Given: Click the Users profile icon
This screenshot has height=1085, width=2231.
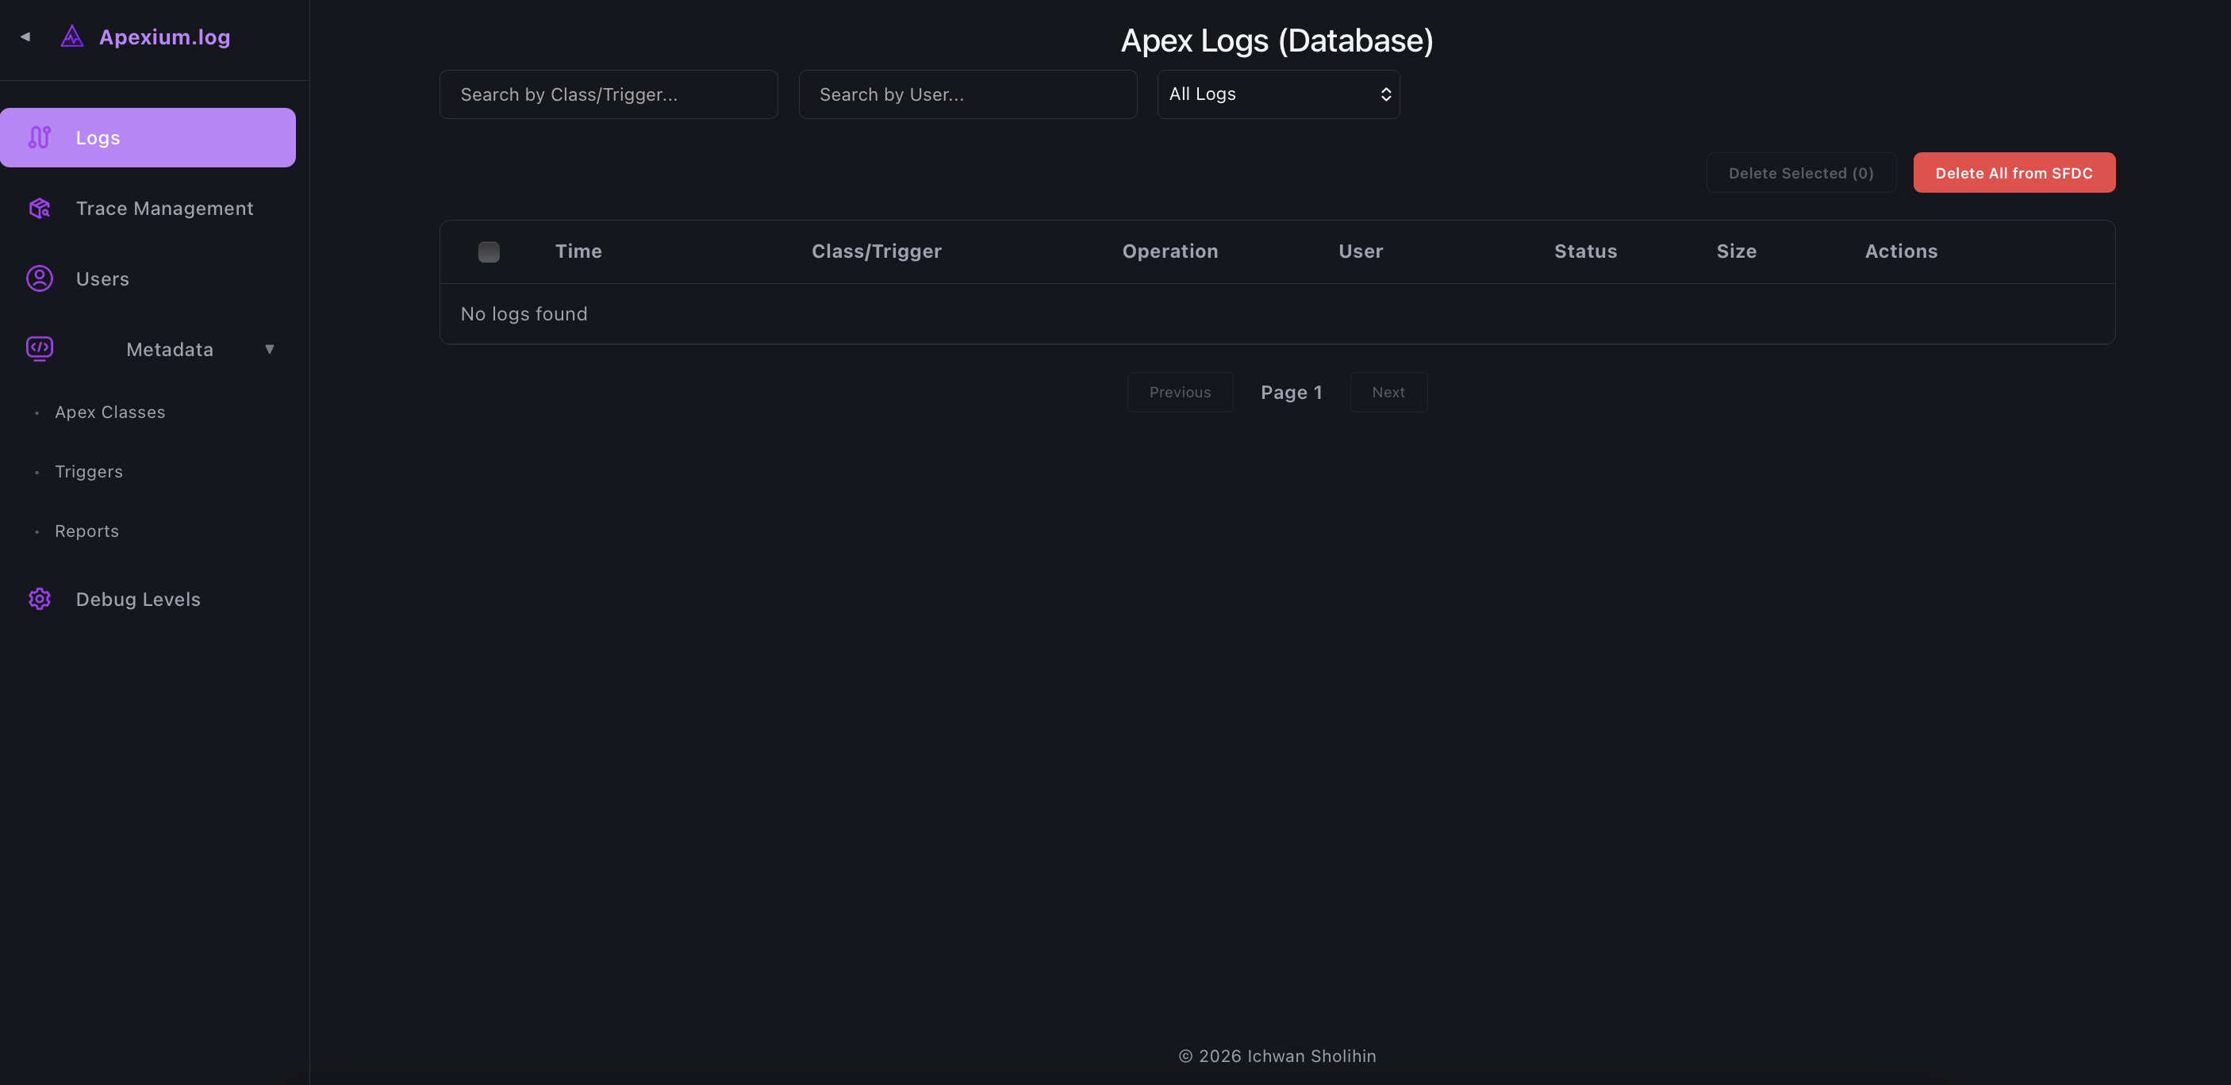Looking at the screenshot, I should [40, 278].
